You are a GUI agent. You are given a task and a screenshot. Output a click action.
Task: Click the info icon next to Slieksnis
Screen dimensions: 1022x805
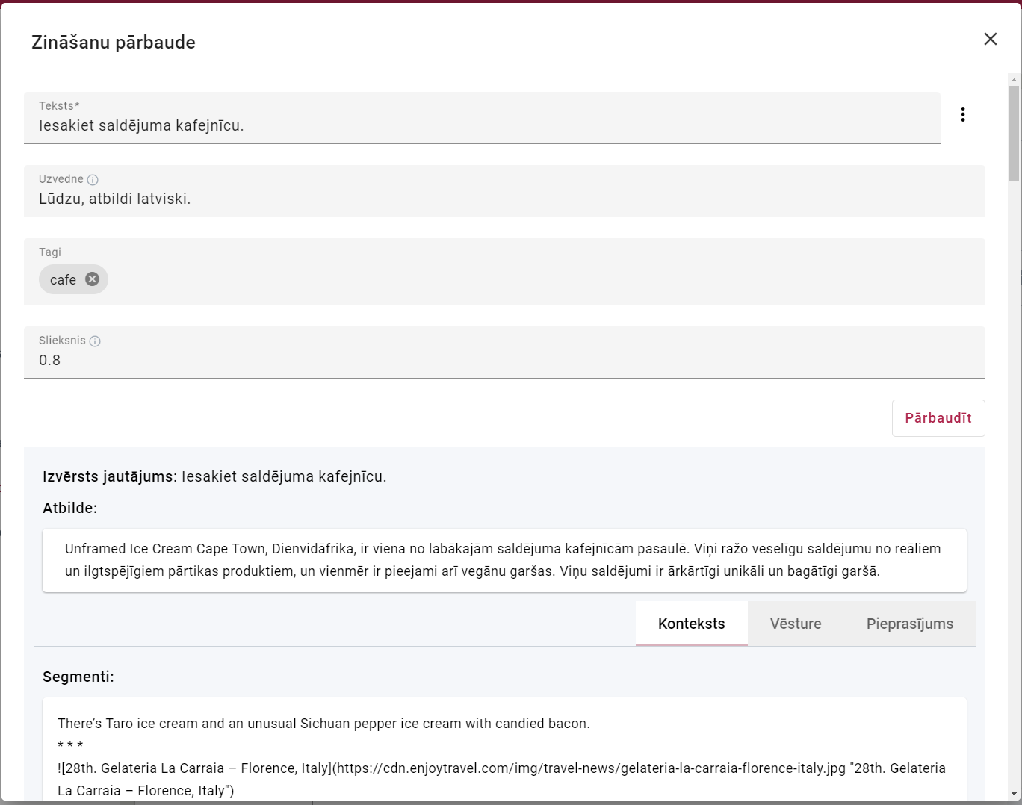pos(95,341)
